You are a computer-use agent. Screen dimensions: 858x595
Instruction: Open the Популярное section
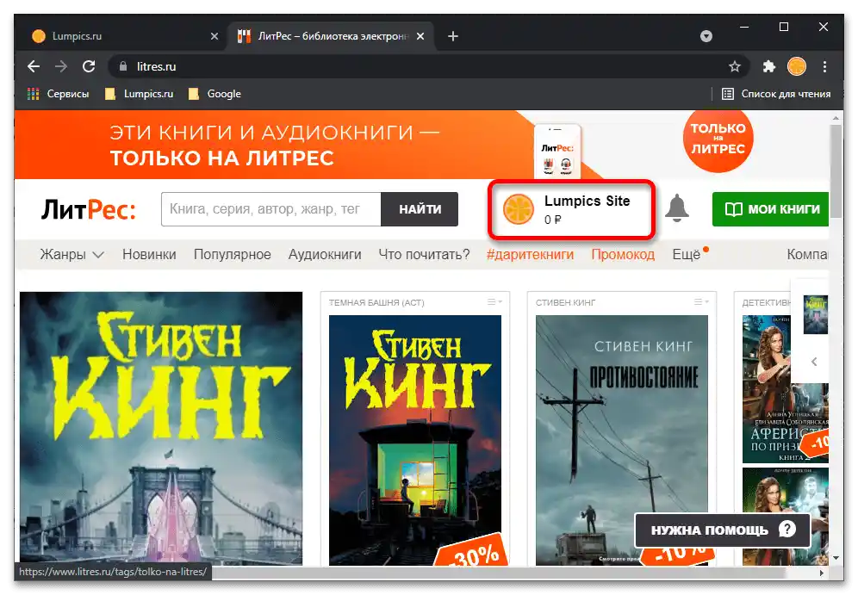(x=232, y=255)
